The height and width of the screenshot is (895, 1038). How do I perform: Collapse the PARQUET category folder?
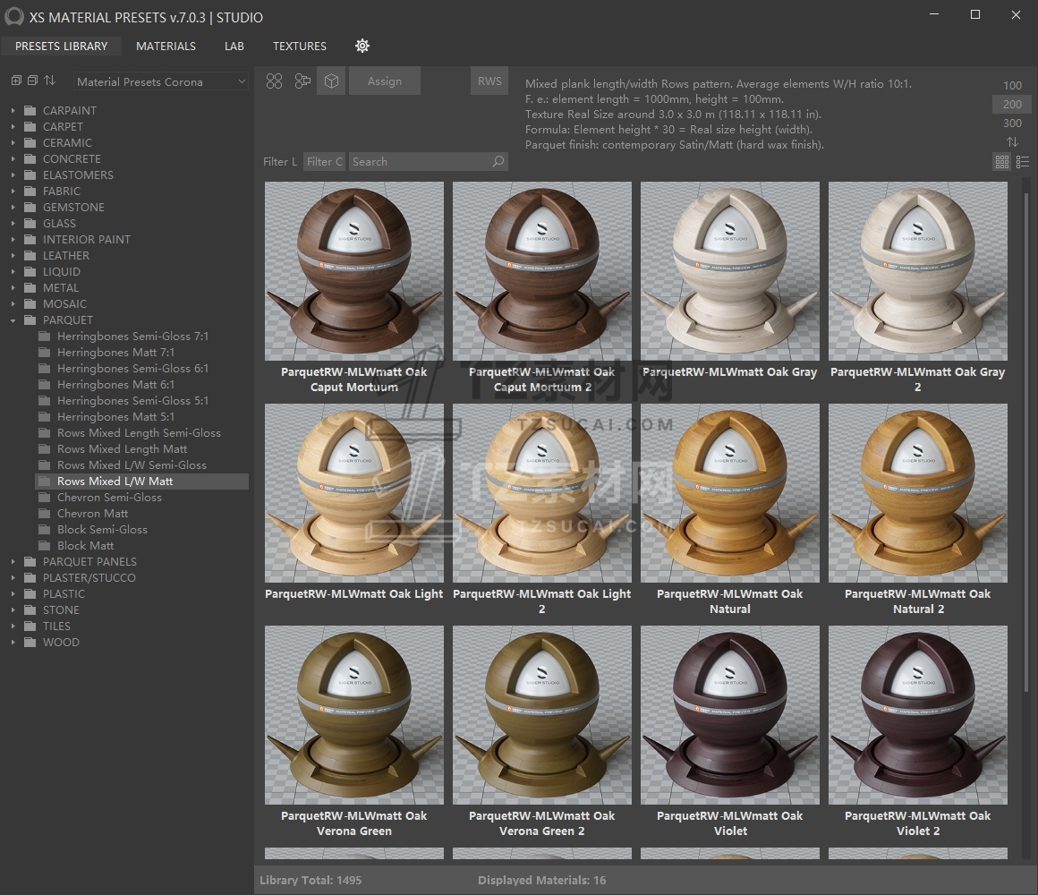(x=13, y=320)
